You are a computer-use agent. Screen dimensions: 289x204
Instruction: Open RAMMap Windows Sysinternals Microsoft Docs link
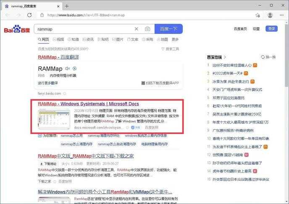tap(89, 104)
